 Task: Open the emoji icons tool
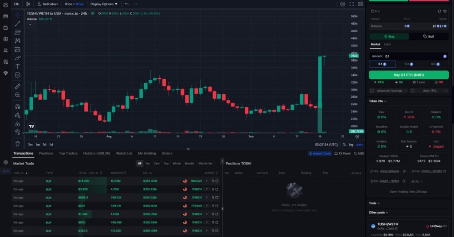[x=17, y=75]
